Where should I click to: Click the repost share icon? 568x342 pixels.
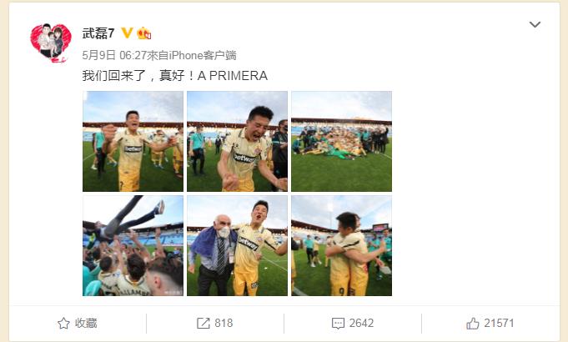(x=204, y=323)
